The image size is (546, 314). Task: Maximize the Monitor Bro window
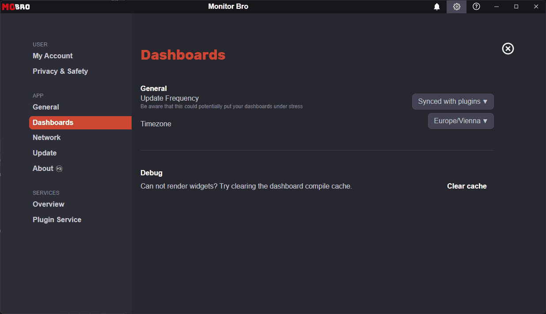click(516, 7)
